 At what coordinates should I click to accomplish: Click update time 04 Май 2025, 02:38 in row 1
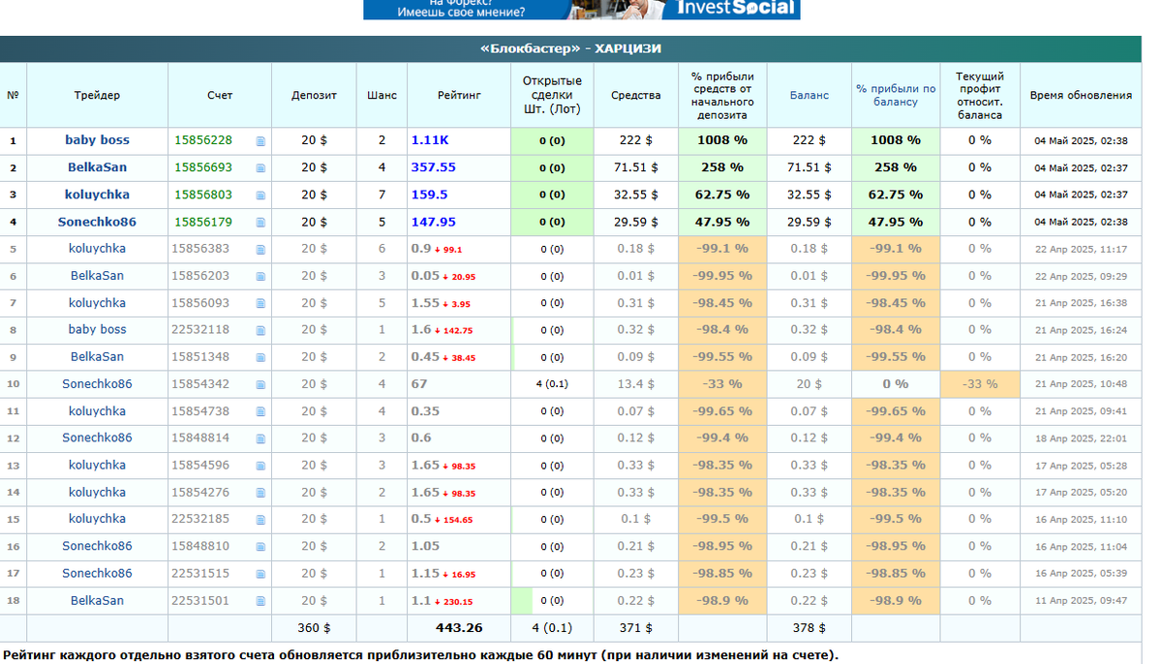pyautogui.click(x=1081, y=140)
